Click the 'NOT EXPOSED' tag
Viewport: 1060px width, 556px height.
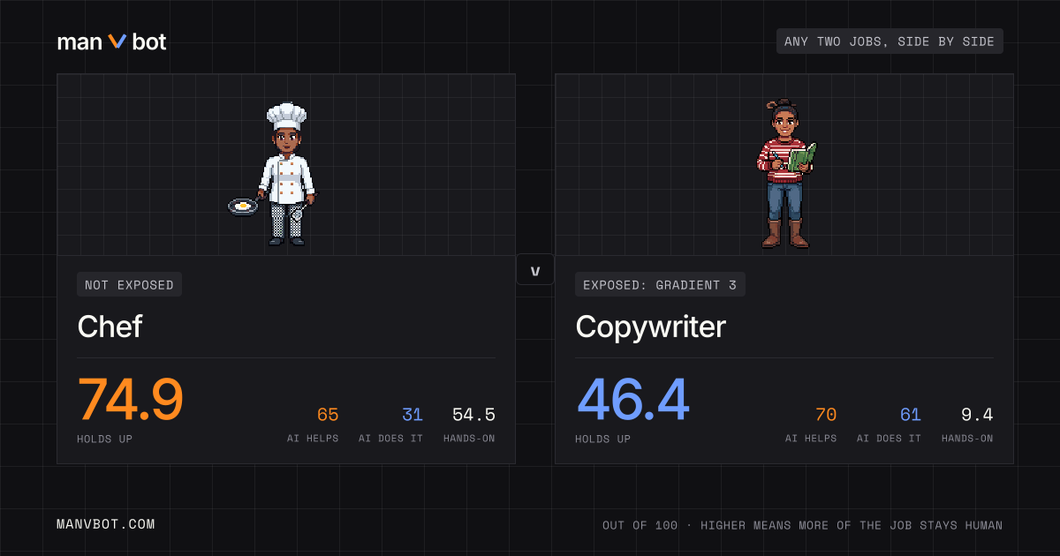pos(130,284)
